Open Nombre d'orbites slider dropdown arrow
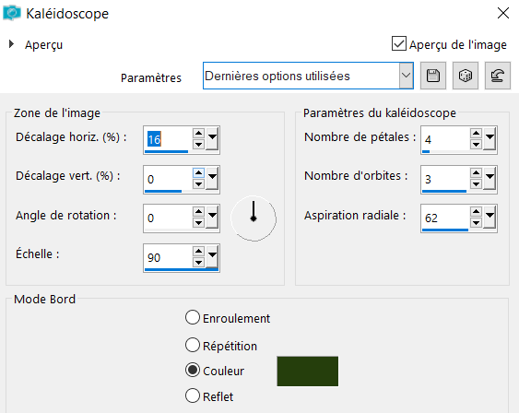The width and height of the screenshot is (519, 413). (490, 178)
